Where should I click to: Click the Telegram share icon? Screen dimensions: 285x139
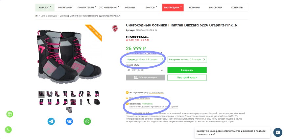pyautogui.click(x=51, y=121)
